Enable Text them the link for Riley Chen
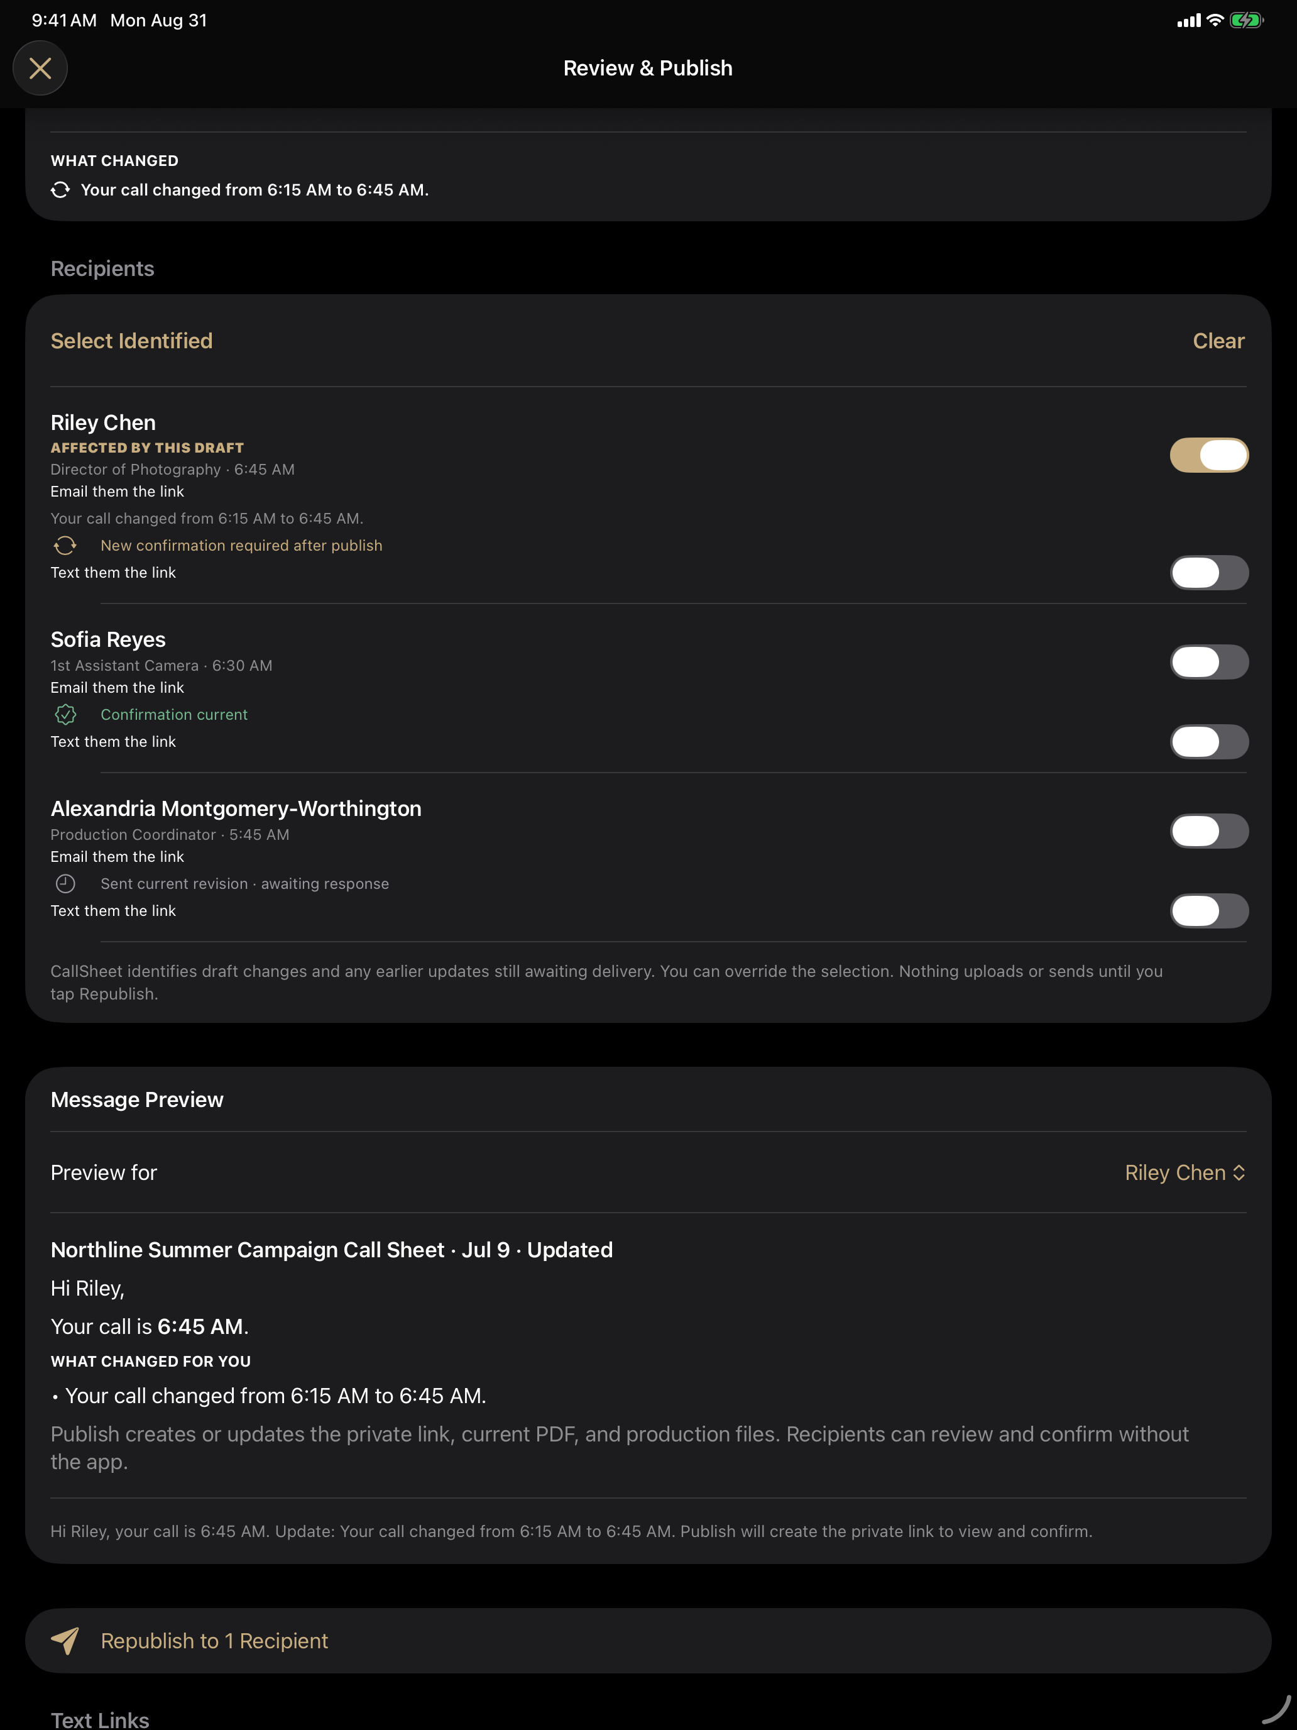 click(x=1208, y=573)
